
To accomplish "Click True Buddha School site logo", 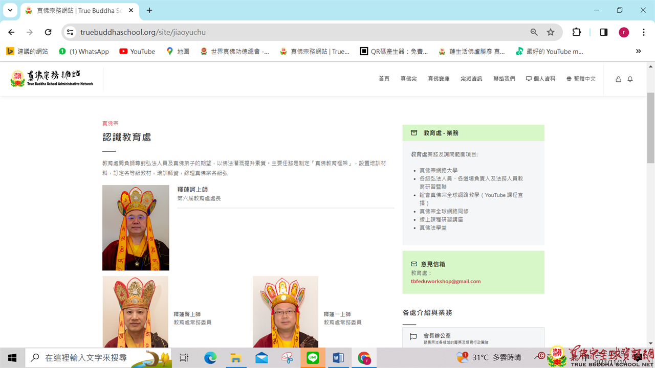I will pyautogui.click(x=52, y=79).
